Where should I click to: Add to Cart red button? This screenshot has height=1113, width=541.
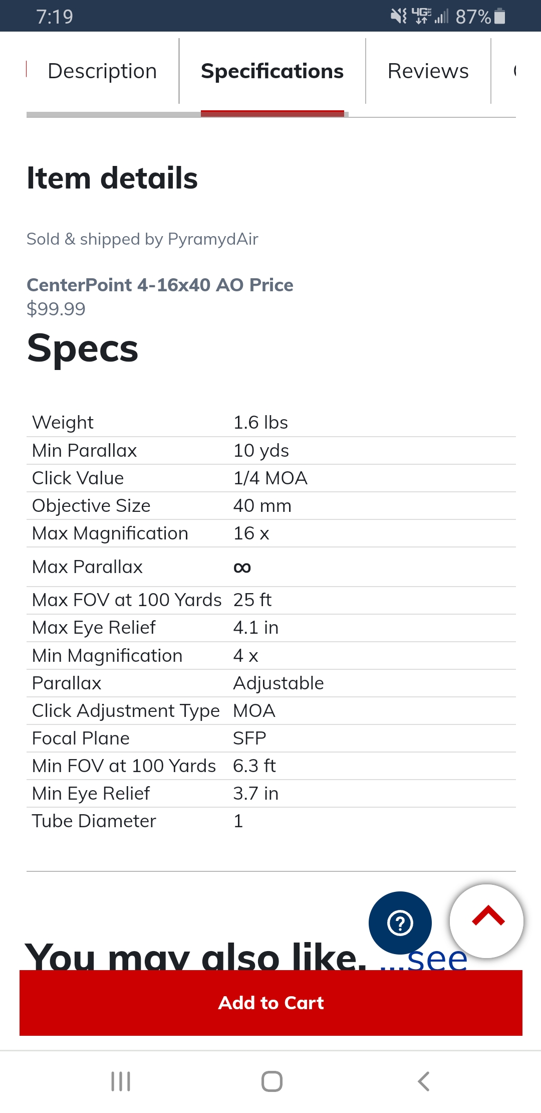[271, 1003]
